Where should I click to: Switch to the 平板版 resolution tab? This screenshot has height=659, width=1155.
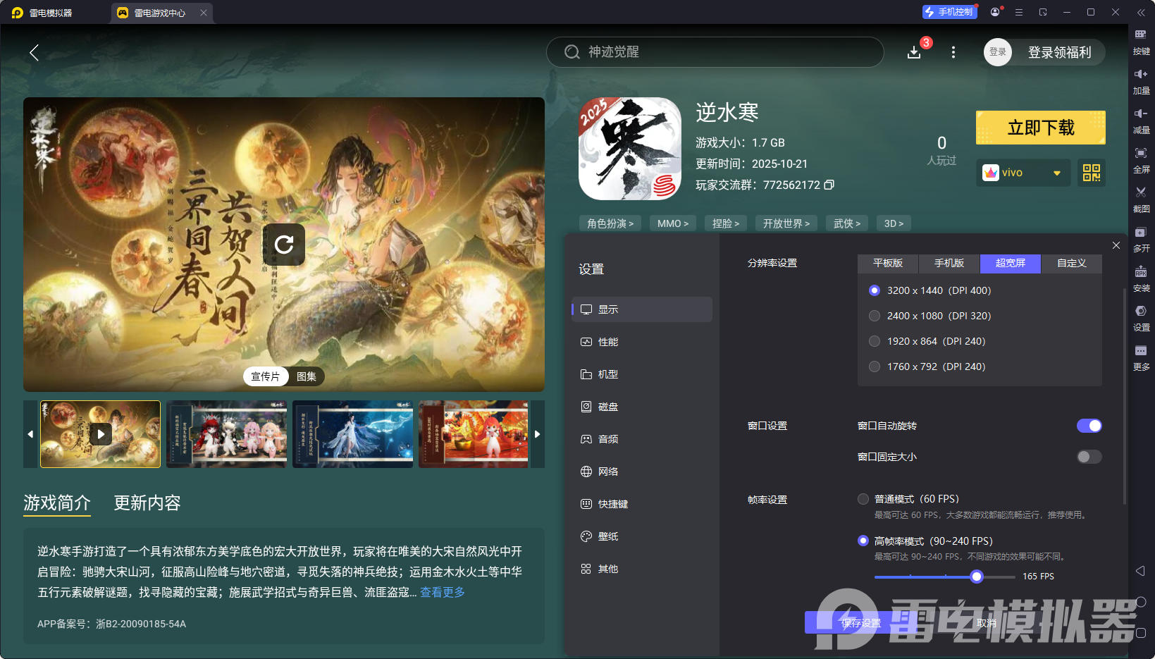click(x=888, y=264)
